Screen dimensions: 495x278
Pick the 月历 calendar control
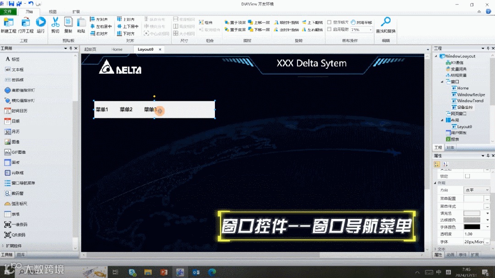(12, 131)
